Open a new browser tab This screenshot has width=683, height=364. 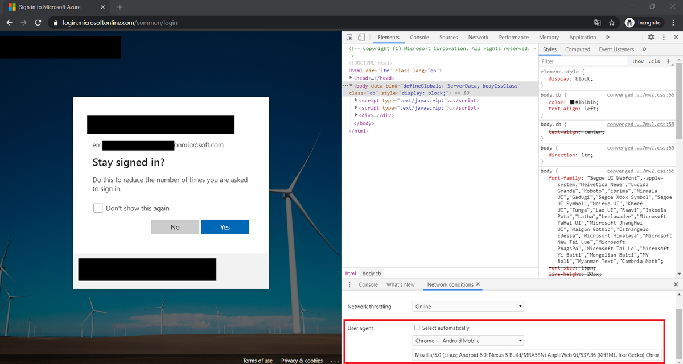120,7
